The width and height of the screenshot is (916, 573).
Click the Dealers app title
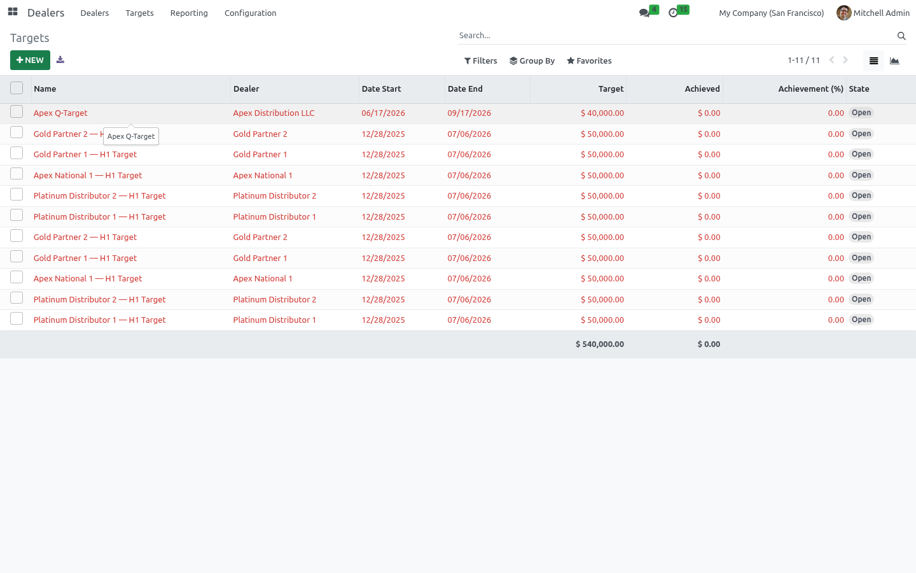pos(46,13)
